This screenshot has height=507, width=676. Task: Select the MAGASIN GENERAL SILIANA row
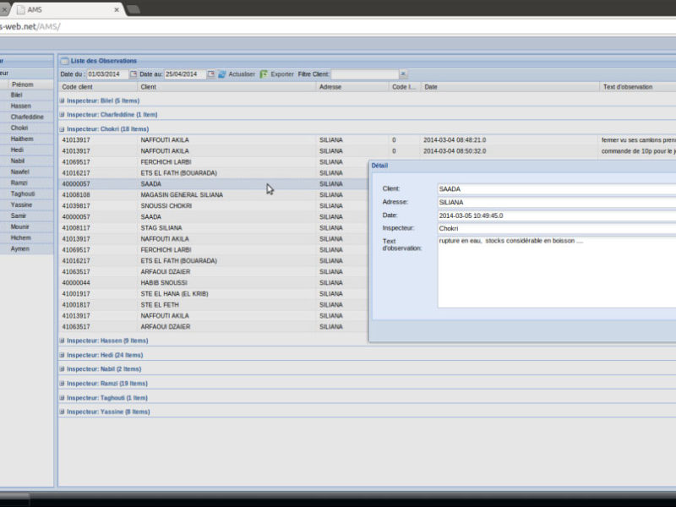point(182,194)
